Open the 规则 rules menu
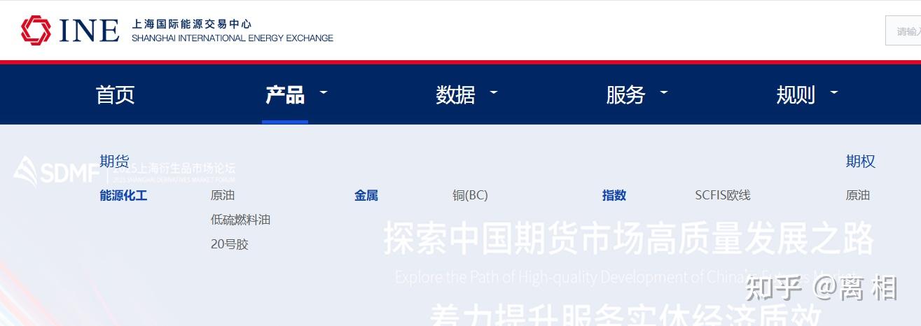Viewport: 921px width, 326px height. click(796, 94)
